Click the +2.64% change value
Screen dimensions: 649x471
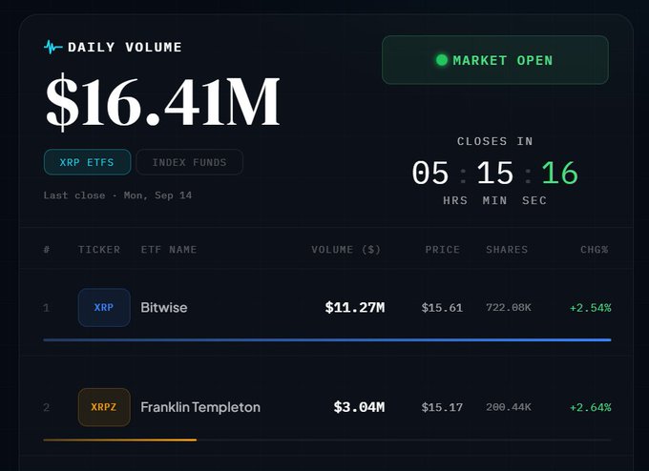pos(590,407)
